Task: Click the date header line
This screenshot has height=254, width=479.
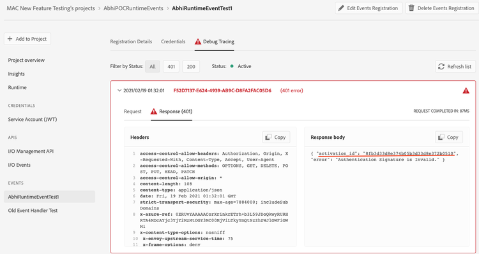Action: (188, 196)
